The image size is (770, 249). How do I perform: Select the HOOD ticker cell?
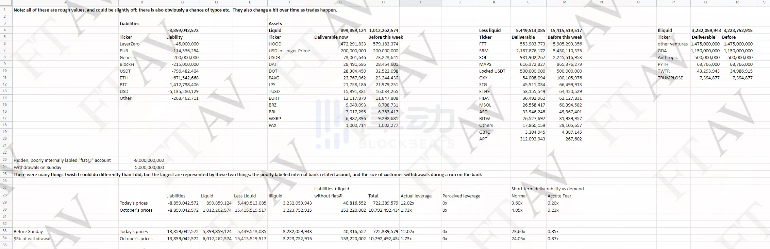point(275,44)
